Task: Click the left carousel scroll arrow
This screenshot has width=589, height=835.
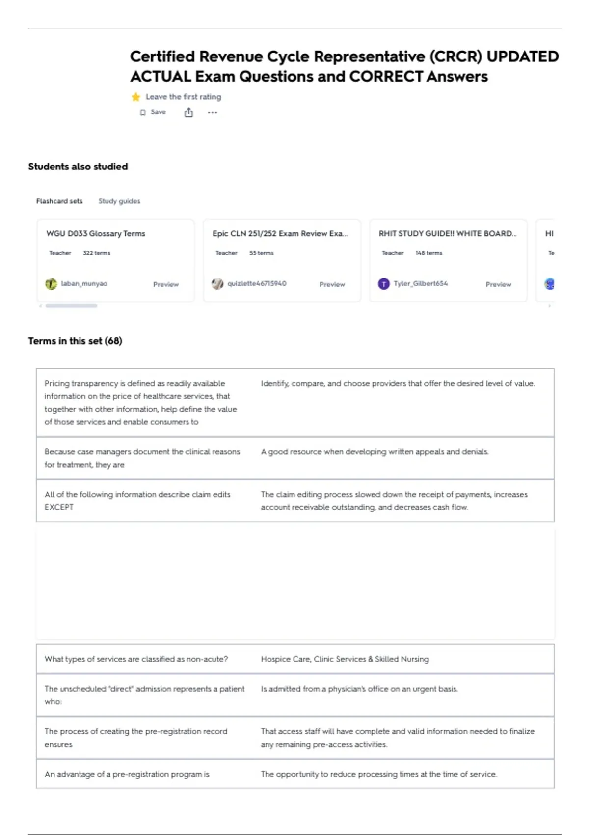Action: point(40,306)
